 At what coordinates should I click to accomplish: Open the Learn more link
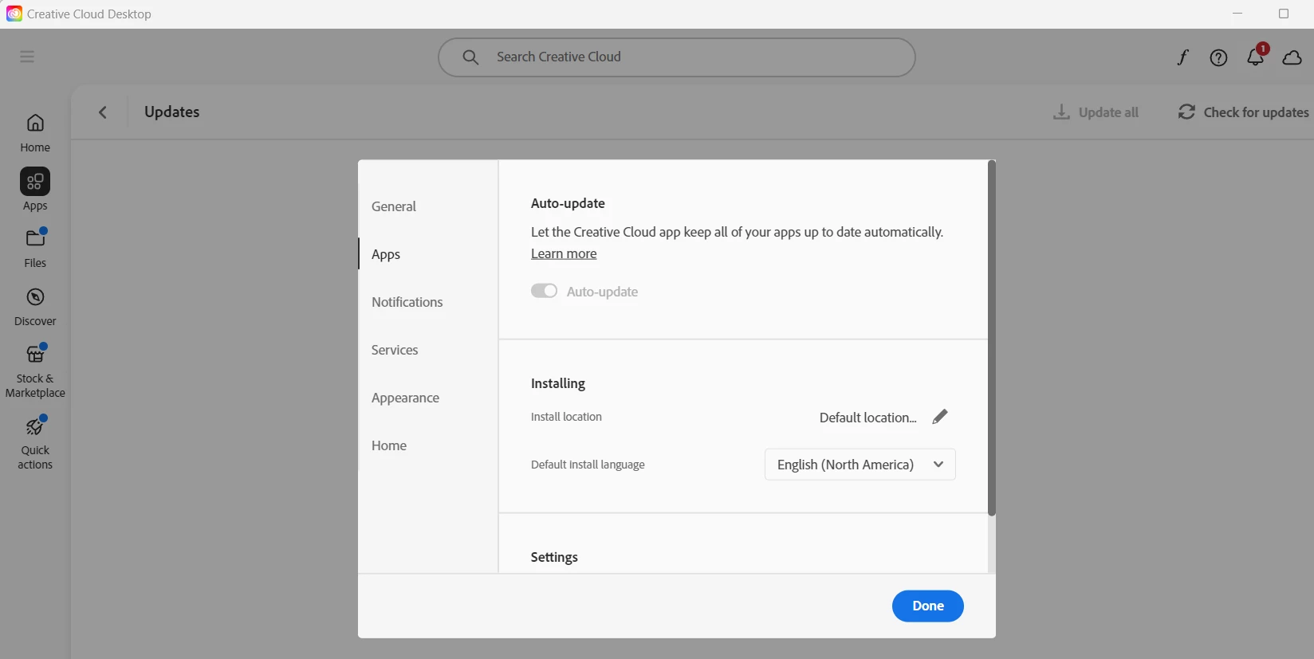click(564, 253)
